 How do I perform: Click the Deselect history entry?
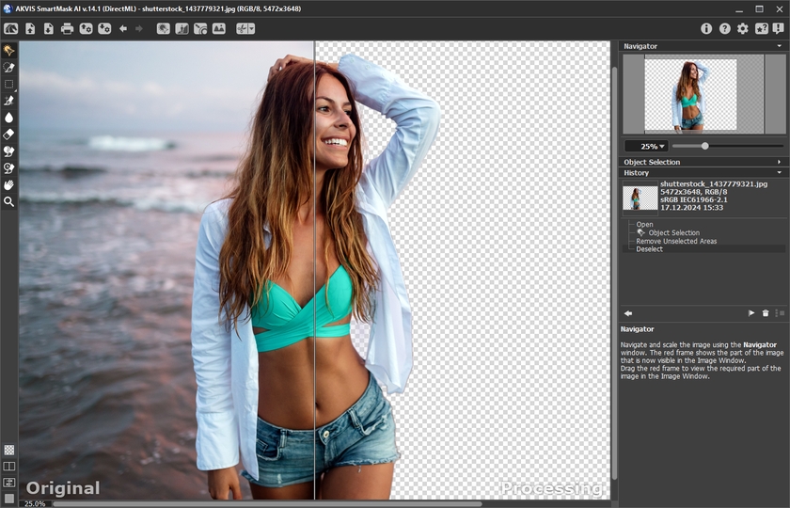coord(649,249)
